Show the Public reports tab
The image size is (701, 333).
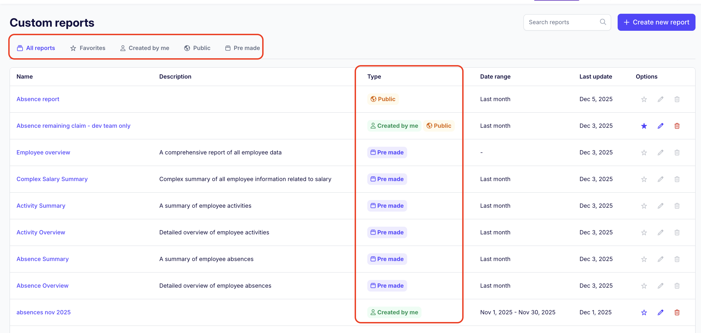coord(197,48)
